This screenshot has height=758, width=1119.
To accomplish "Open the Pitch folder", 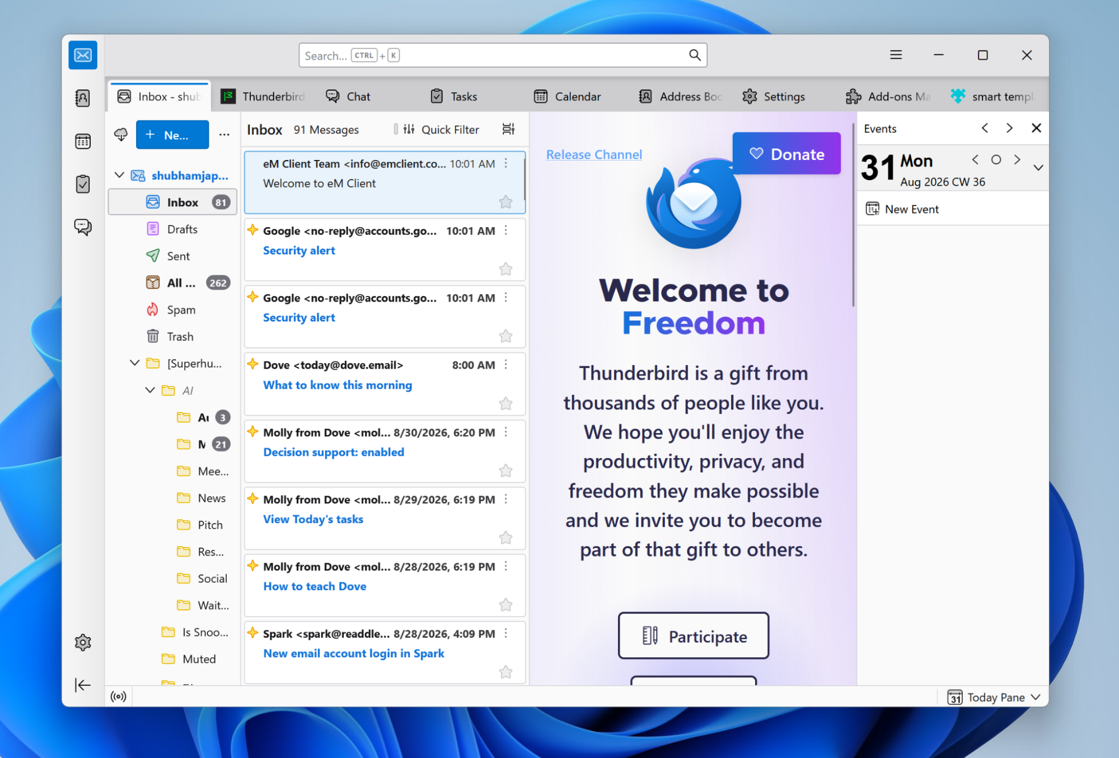I will 172,525.
